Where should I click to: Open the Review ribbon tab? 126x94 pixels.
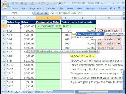[70, 8]
